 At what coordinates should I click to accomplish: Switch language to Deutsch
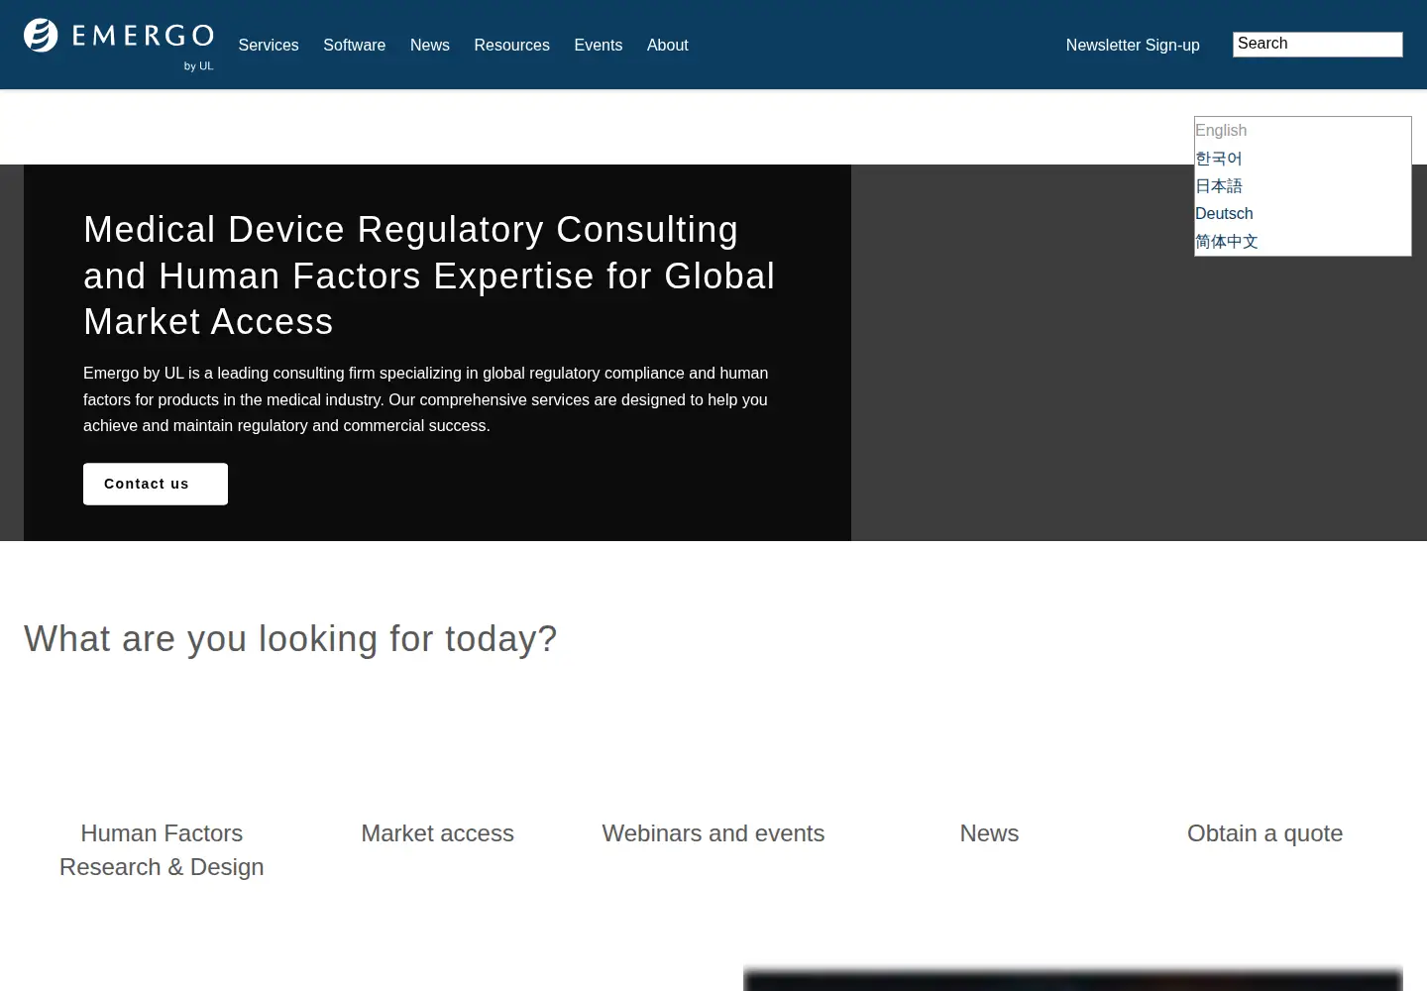(1224, 214)
